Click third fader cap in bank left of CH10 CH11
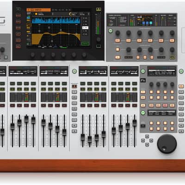Screen dimensions: 185x185 26,119
